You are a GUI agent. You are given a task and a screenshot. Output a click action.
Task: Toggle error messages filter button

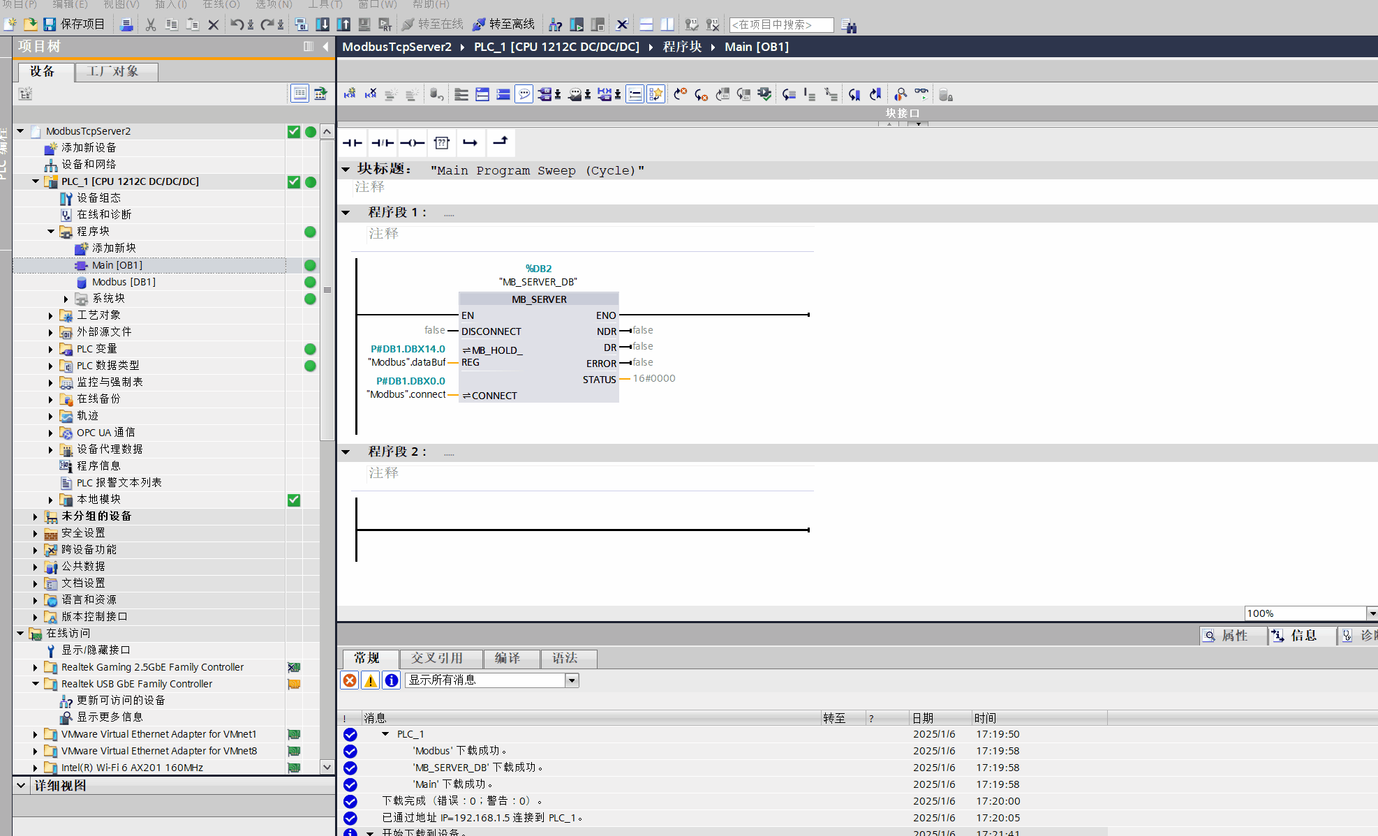350,680
